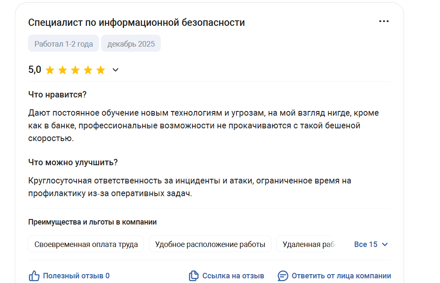Click the review title 'Специалист по информационной безопасности'
Viewport: 440px width, 283px height.
(x=136, y=22)
